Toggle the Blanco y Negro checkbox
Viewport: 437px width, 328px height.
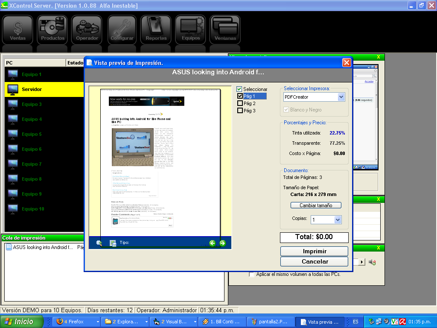286,110
